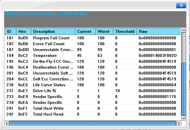Click hex cell 0xC4
This screenshot has height=130, width=190.
coord(23,67)
